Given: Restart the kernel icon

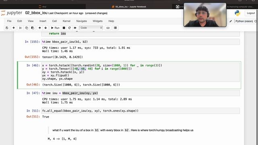Looking at the screenshot, I should pos(69,28).
